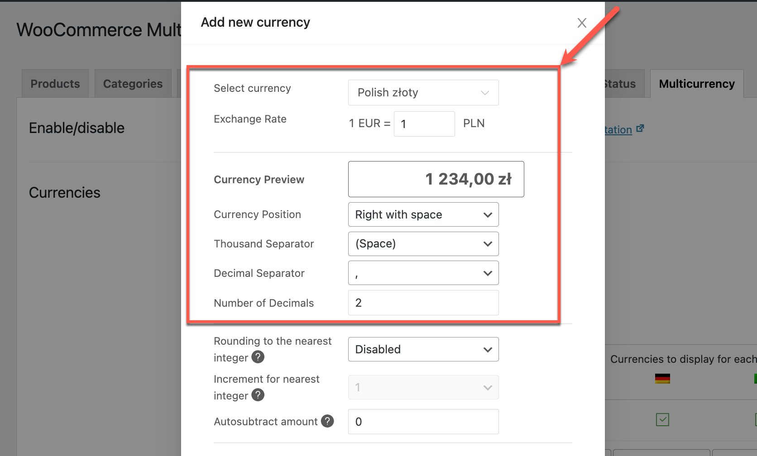Open Increment for nearest integer dropdown
The height and width of the screenshot is (456, 757).
(x=423, y=387)
